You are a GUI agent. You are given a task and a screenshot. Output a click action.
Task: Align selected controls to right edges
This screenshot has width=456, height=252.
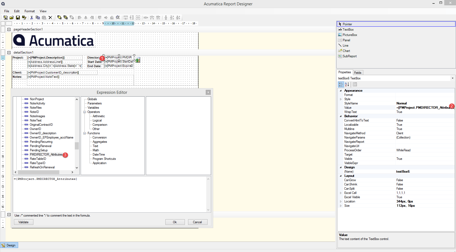(x=92, y=18)
